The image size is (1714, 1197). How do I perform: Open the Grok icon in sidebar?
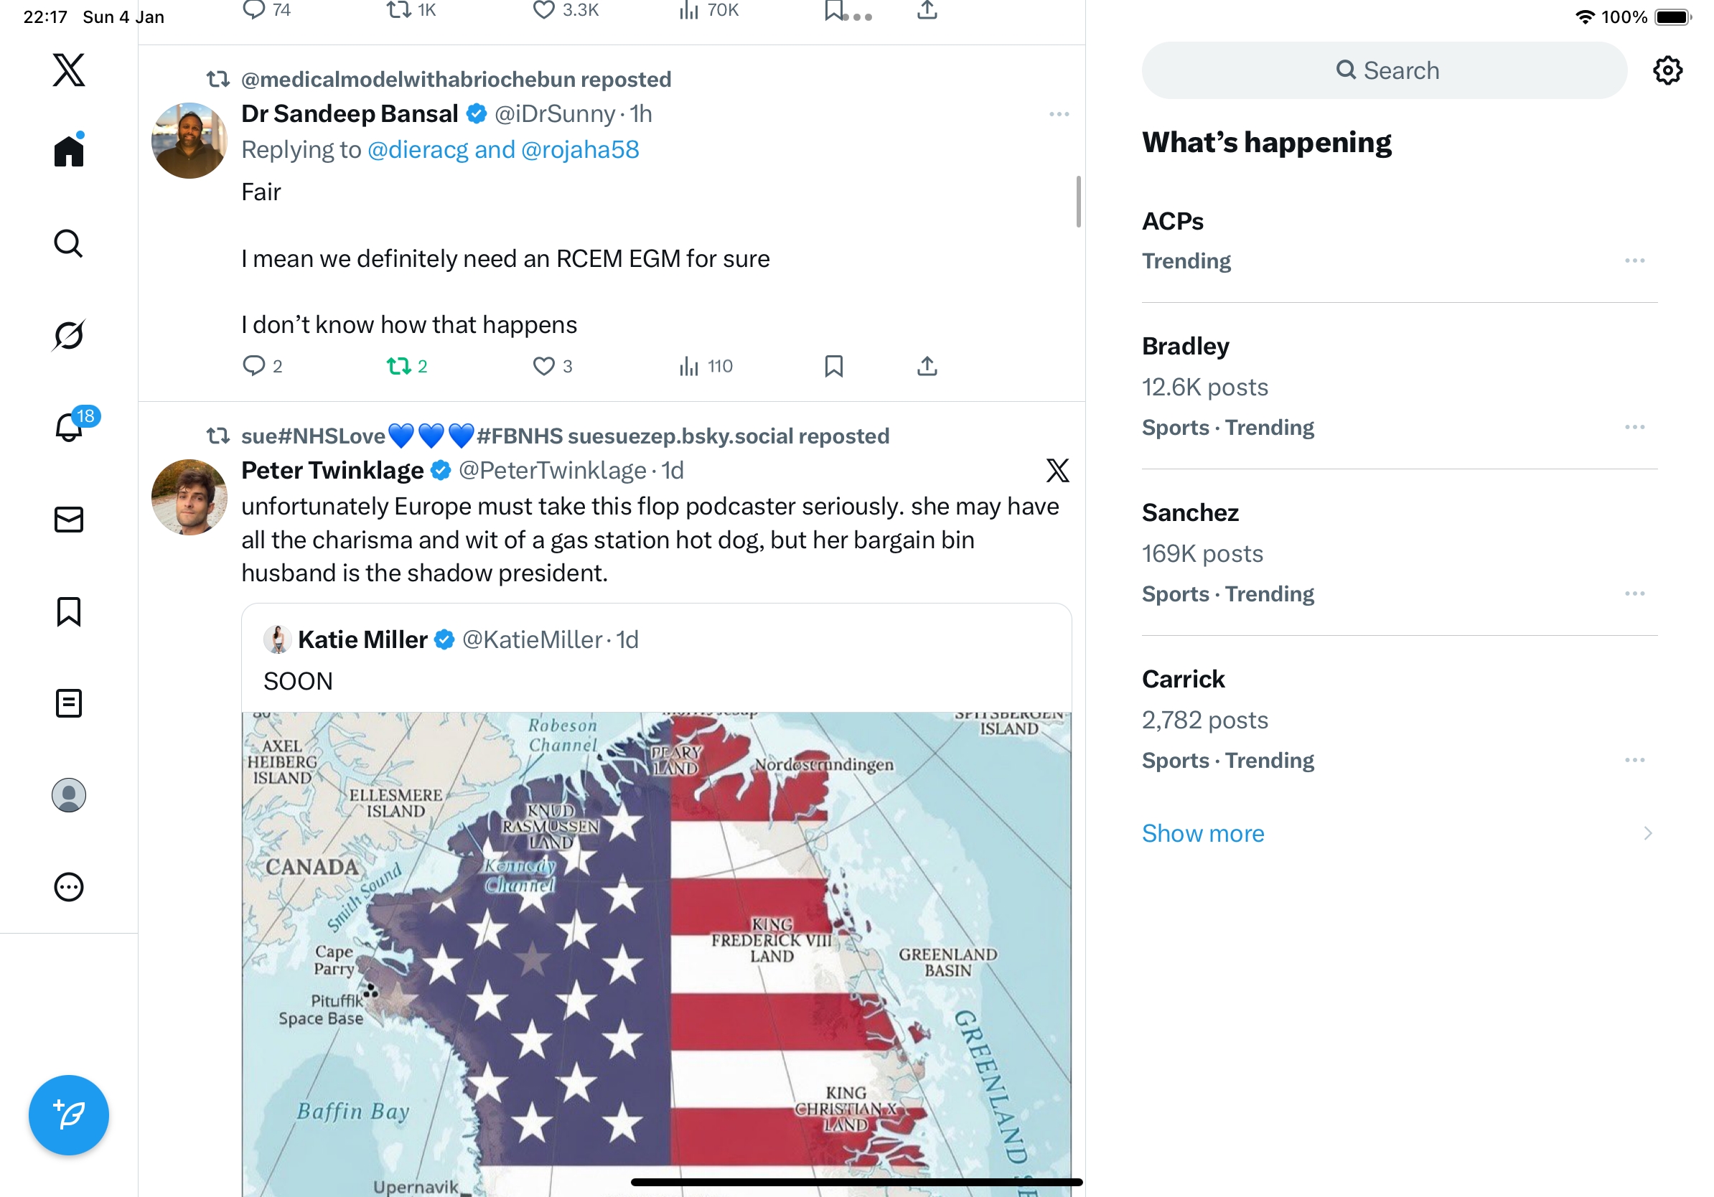69,335
